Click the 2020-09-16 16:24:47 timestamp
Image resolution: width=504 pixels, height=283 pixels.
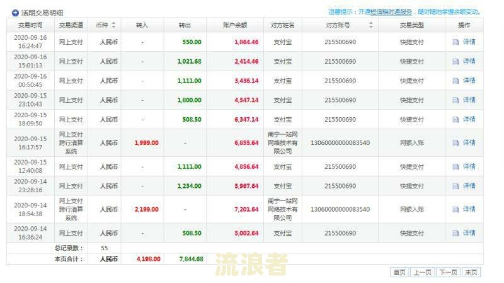coord(30,42)
